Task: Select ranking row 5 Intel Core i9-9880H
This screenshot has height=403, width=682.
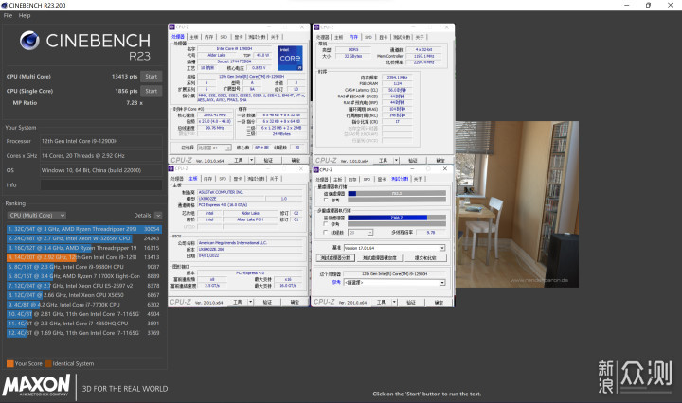Action: [83, 267]
